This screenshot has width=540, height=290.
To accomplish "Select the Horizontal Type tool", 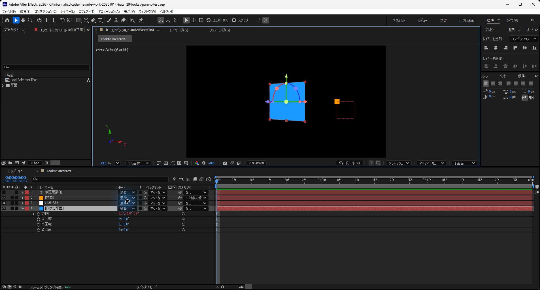I will pyautogui.click(x=100, y=20).
